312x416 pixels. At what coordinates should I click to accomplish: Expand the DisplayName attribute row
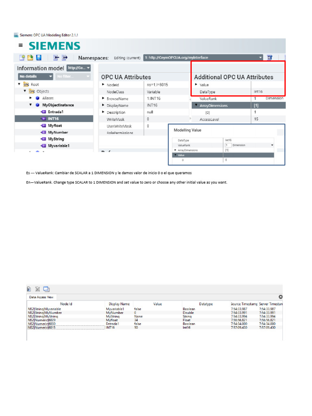[103, 105]
